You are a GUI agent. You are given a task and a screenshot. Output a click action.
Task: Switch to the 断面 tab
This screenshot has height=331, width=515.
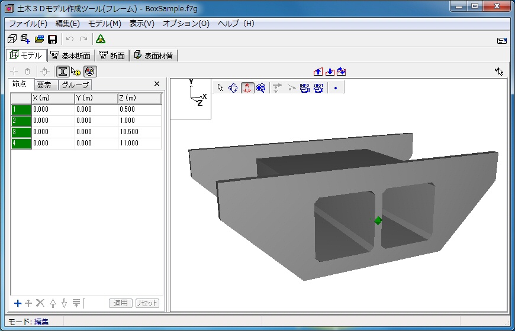(x=112, y=56)
